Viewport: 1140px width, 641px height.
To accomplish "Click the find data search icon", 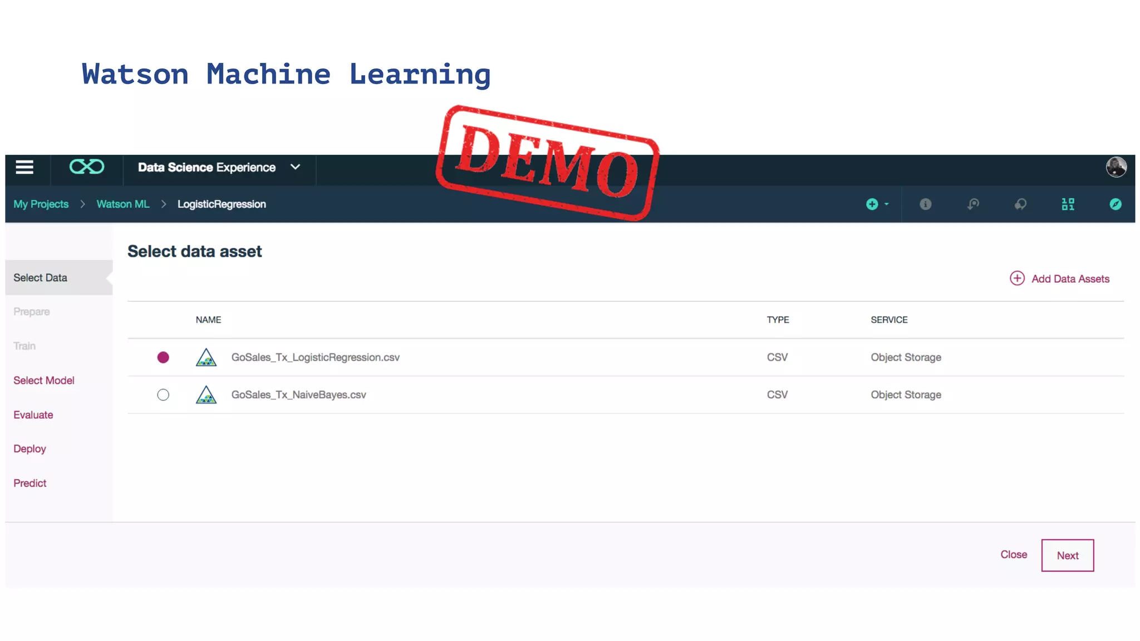I will pyautogui.click(x=973, y=204).
